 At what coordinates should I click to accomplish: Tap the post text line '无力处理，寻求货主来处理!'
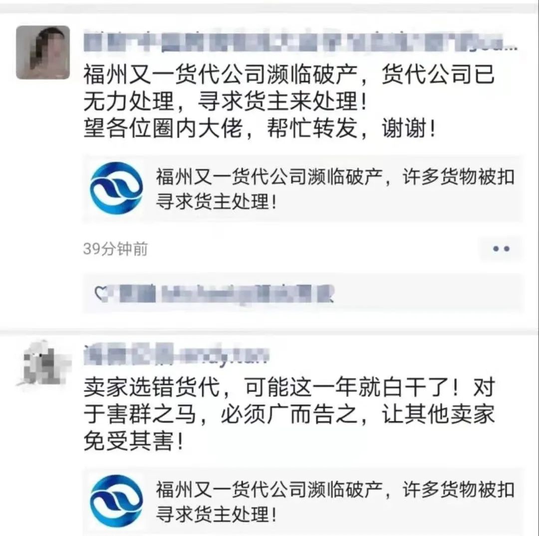225,101
